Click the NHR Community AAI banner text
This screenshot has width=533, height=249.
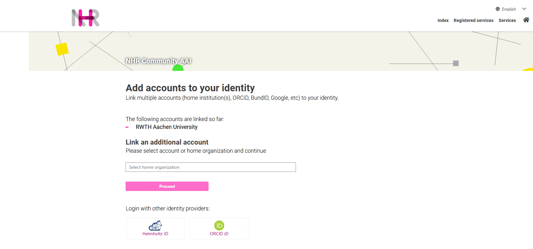pos(158,61)
